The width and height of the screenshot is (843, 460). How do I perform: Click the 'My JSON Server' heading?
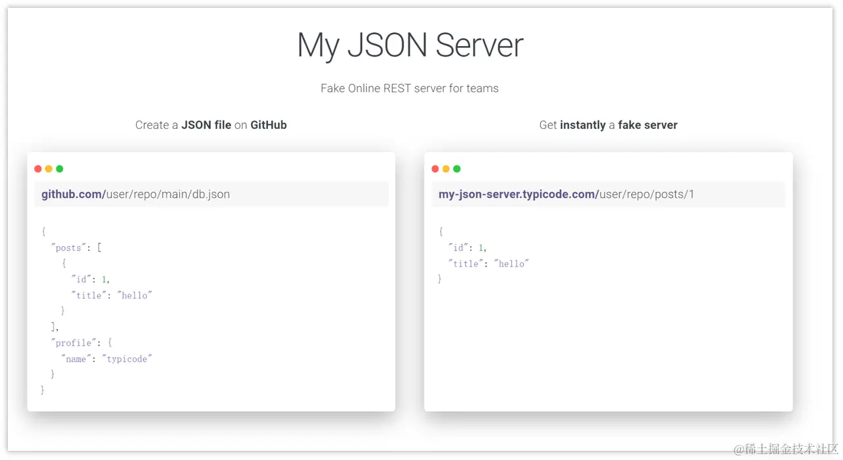(x=410, y=45)
